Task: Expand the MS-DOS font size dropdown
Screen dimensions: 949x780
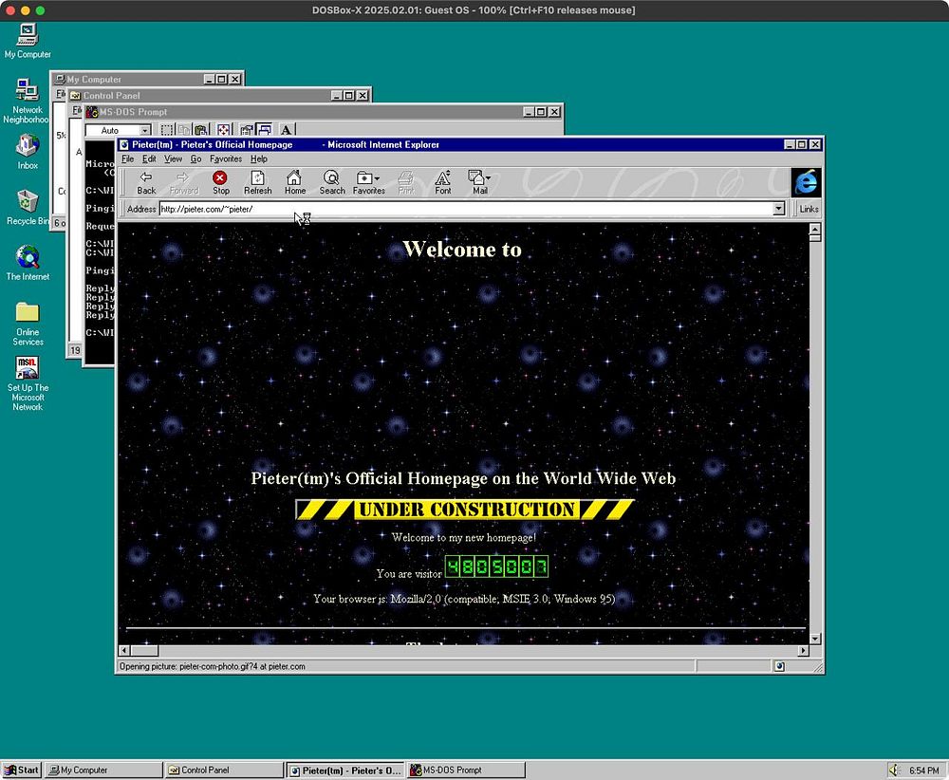Action: pyautogui.click(x=145, y=130)
